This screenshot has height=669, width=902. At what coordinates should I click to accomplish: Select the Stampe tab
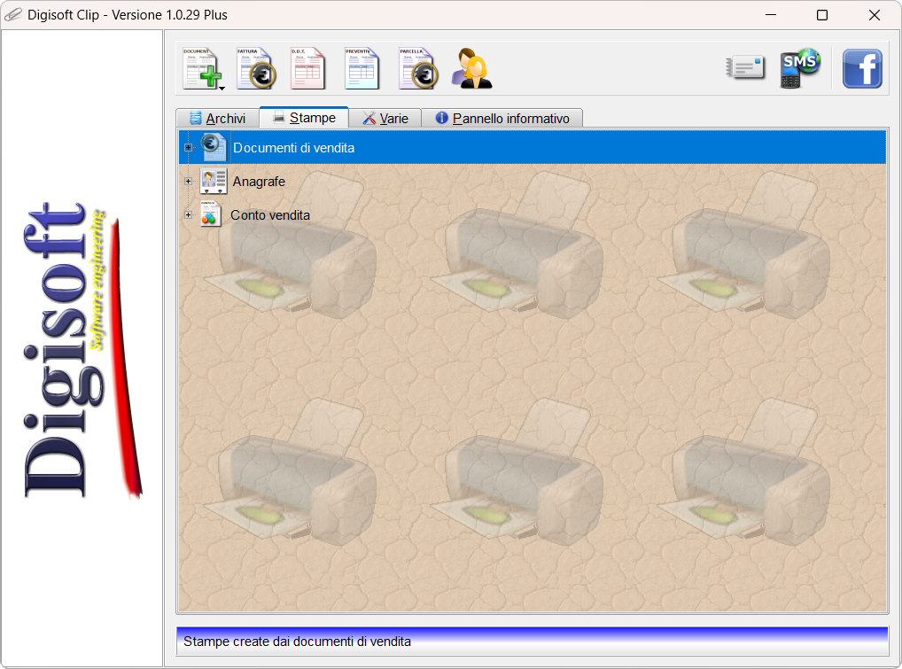click(304, 117)
